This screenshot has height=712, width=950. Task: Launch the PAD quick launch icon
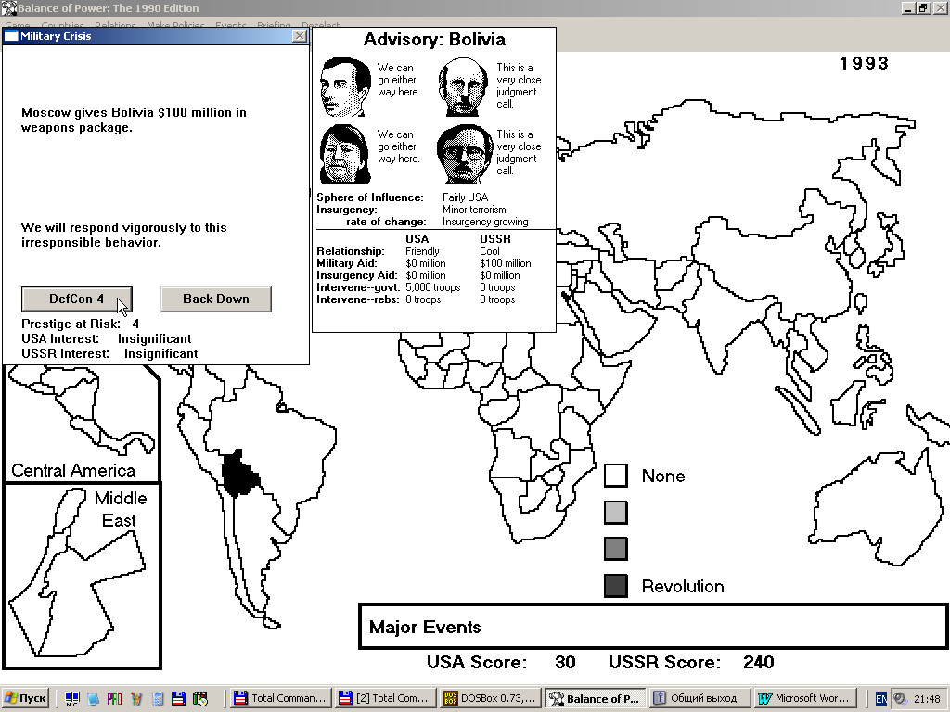114,699
